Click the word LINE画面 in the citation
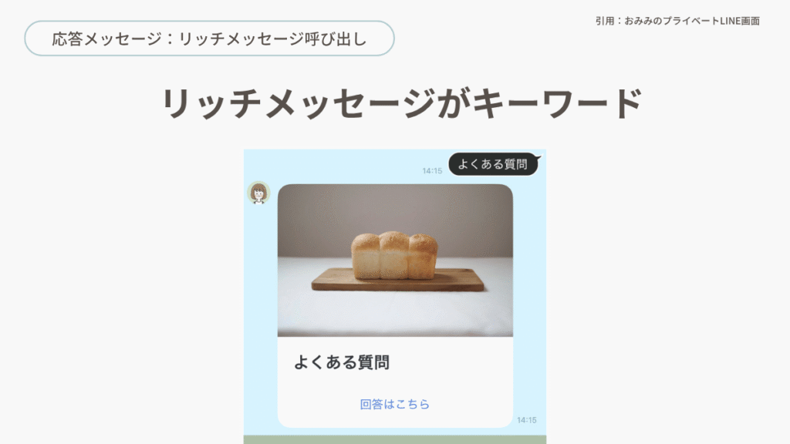This screenshot has height=444, width=790. point(740,21)
